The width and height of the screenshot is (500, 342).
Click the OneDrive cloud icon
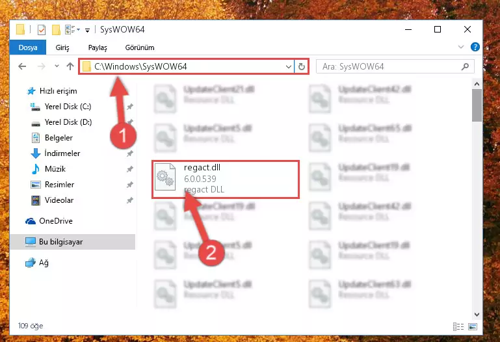(31, 221)
